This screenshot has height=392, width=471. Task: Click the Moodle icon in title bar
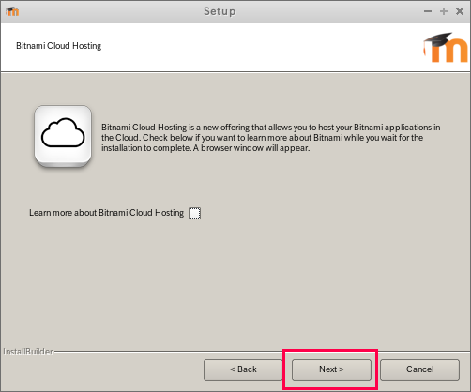12,11
